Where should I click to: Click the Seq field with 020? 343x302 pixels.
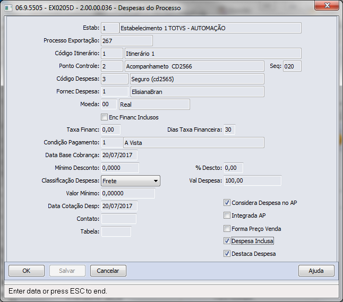292,66
